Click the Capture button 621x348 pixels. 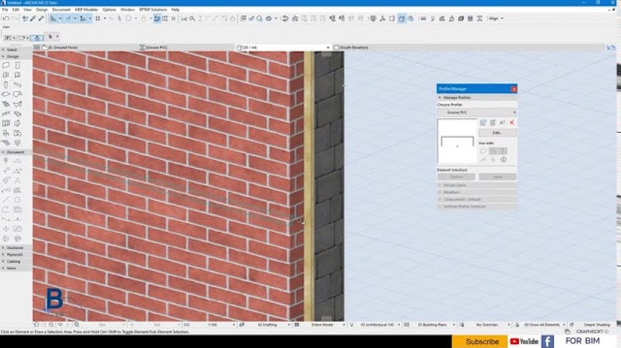tap(456, 177)
